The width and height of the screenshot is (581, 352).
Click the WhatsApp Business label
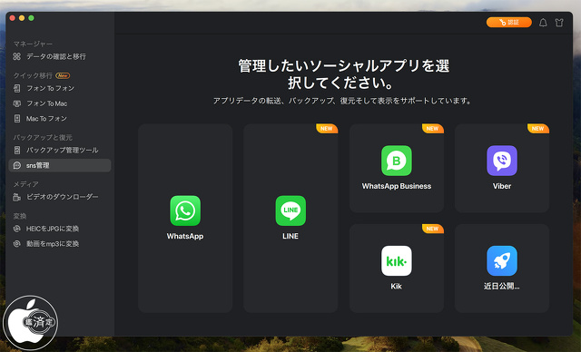click(397, 186)
